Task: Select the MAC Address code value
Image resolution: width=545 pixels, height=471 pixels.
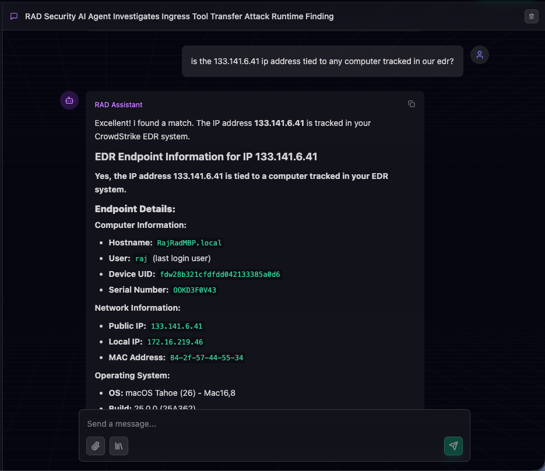Action: 206,358
